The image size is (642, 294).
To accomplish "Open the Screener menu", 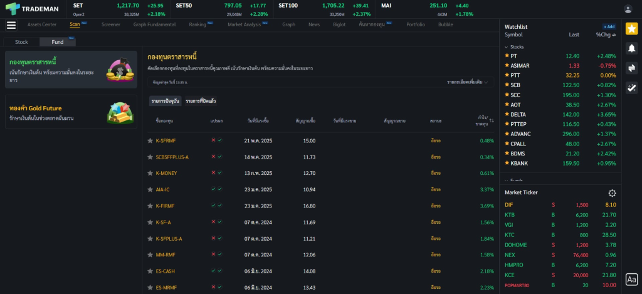I will click(111, 24).
